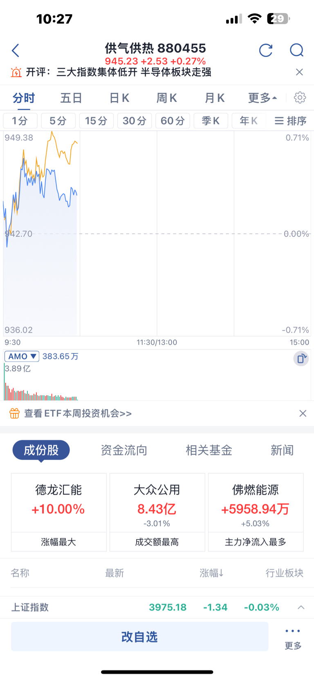This screenshot has width=314, height=680.
Task: Open the 德龙汇能 top gainer card
Action: [59, 512]
